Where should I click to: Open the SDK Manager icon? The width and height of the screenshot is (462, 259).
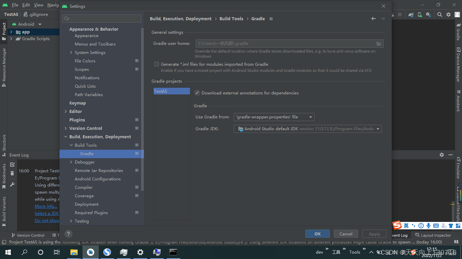428,15
